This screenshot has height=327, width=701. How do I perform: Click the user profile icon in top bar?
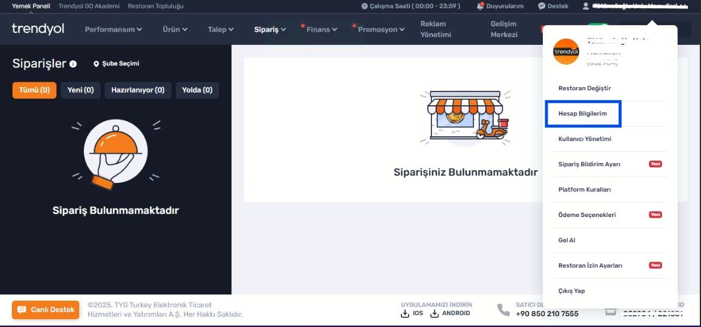coord(585,6)
